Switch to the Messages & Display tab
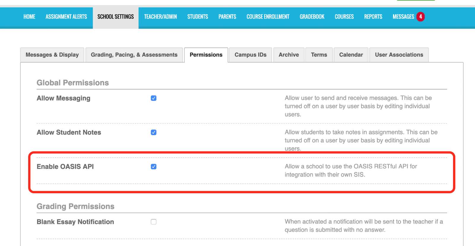475x246 pixels. click(52, 55)
